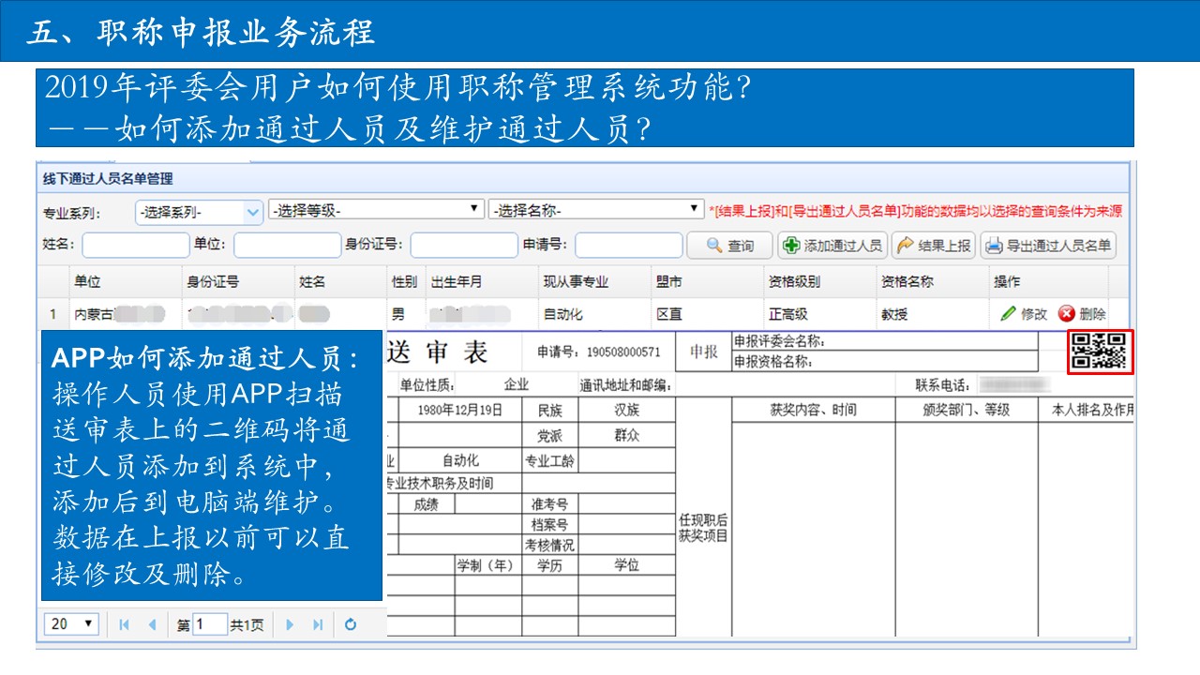Click the 资格级别 column header
Viewport: 1200px width, 675px height.
794,281
